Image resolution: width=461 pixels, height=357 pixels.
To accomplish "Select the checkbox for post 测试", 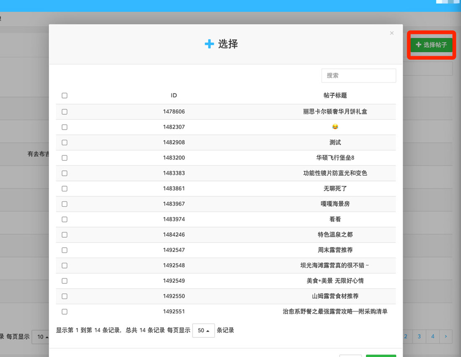I will (x=65, y=142).
